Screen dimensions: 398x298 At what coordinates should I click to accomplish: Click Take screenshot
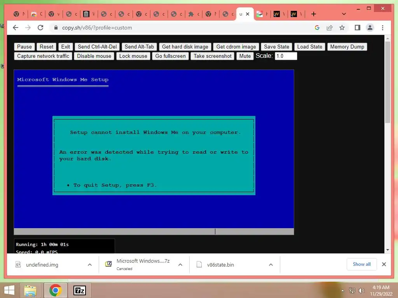(213, 56)
